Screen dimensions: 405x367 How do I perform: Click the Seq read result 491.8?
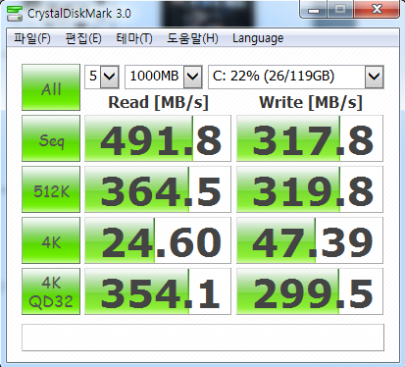(x=158, y=138)
